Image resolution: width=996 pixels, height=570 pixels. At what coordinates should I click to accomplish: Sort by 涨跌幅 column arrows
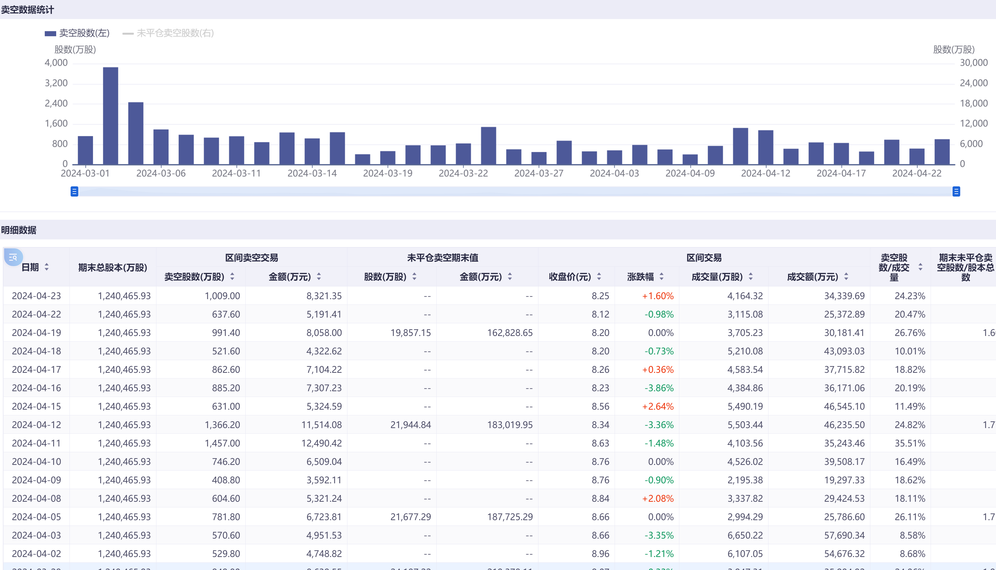(662, 277)
